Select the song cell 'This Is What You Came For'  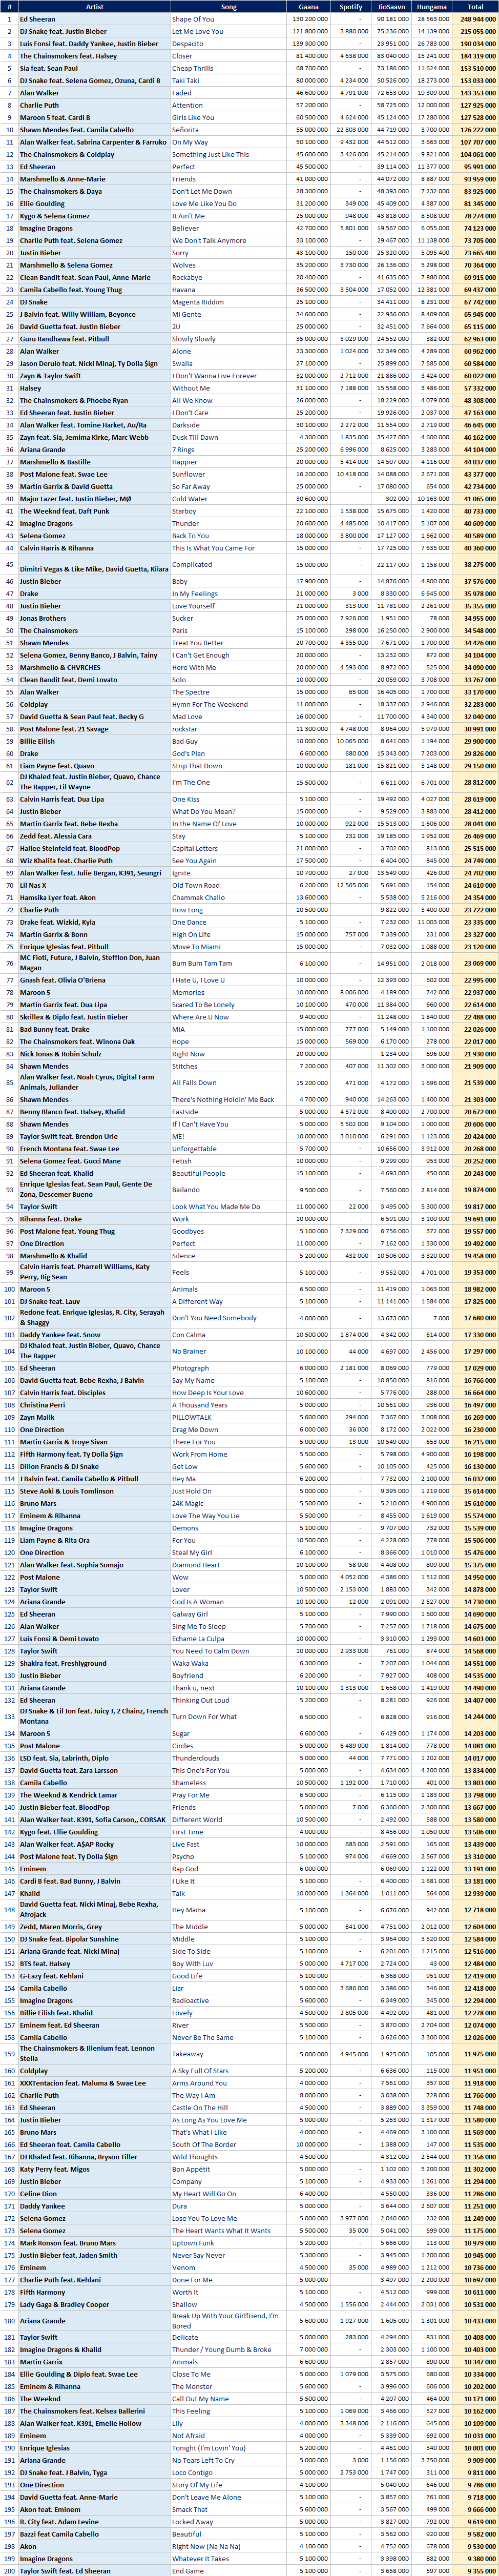pyautogui.click(x=228, y=547)
